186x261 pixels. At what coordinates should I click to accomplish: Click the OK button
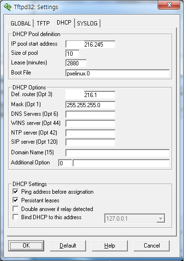click(x=26, y=246)
